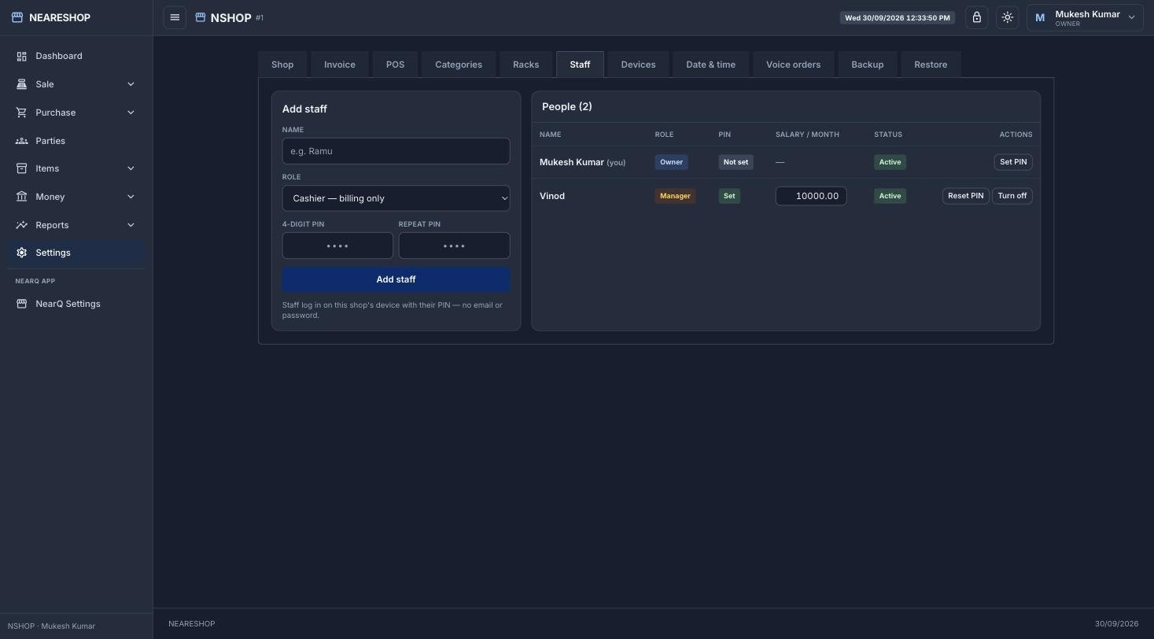The image size is (1154, 639).
Task: Go to the Restore tab
Action: [931, 65]
